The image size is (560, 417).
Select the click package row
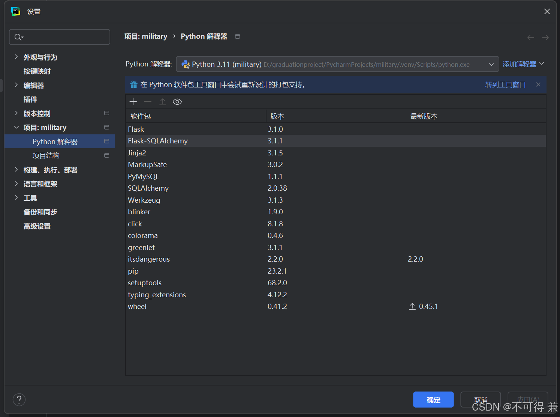pyautogui.click(x=336, y=224)
